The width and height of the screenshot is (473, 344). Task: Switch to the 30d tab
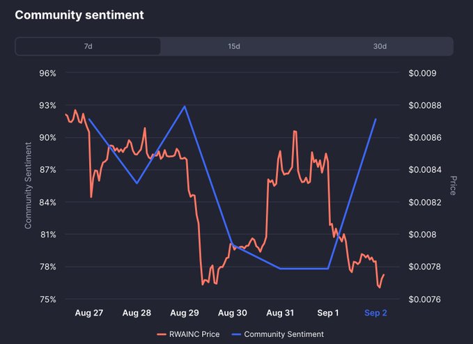(x=380, y=47)
